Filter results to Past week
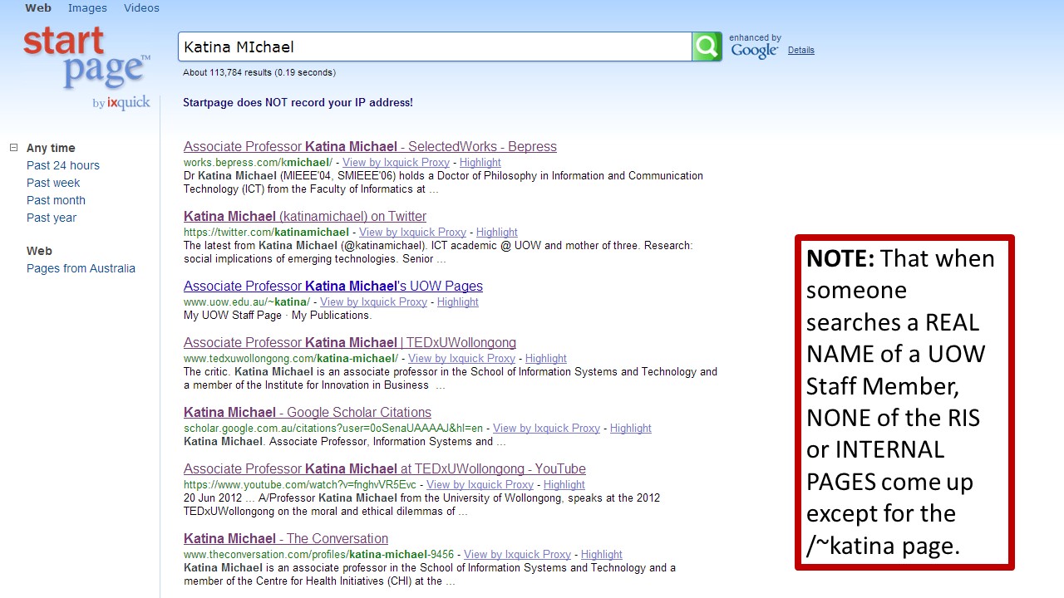The height and width of the screenshot is (598, 1064). (x=53, y=183)
